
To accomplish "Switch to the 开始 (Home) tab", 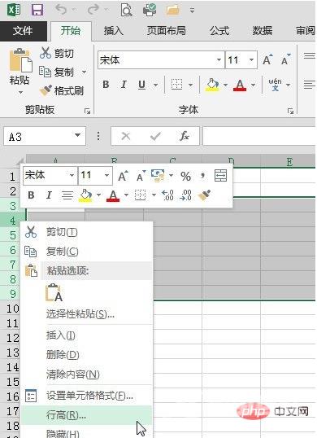I will [x=71, y=30].
